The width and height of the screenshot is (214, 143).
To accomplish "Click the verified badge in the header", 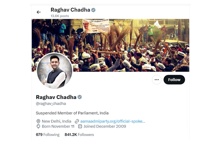I will pos(93,10).
